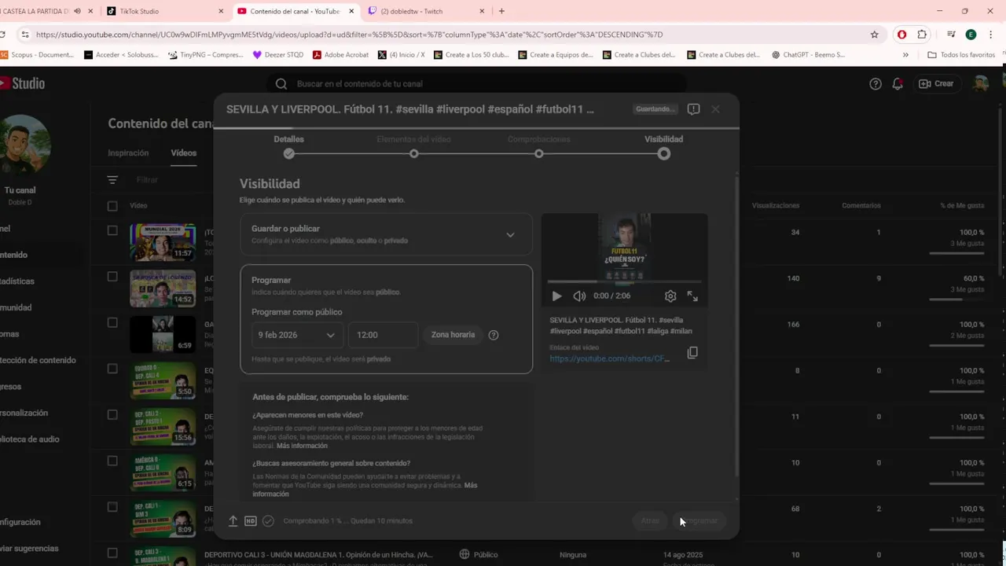Open the time zone help question mark

click(494, 335)
